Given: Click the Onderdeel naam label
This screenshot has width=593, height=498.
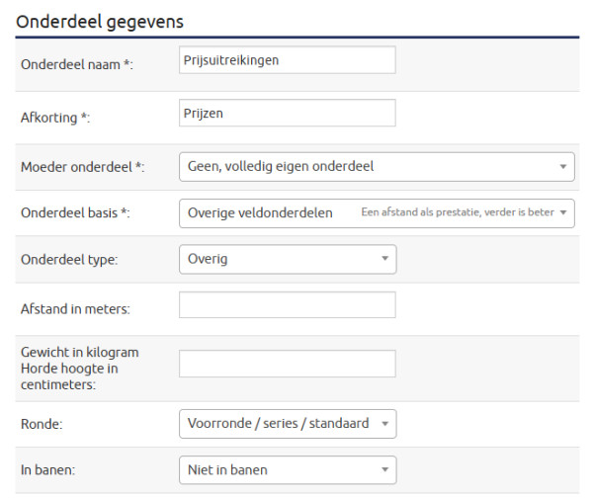Looking at the screenshot, I should (77, 64).
